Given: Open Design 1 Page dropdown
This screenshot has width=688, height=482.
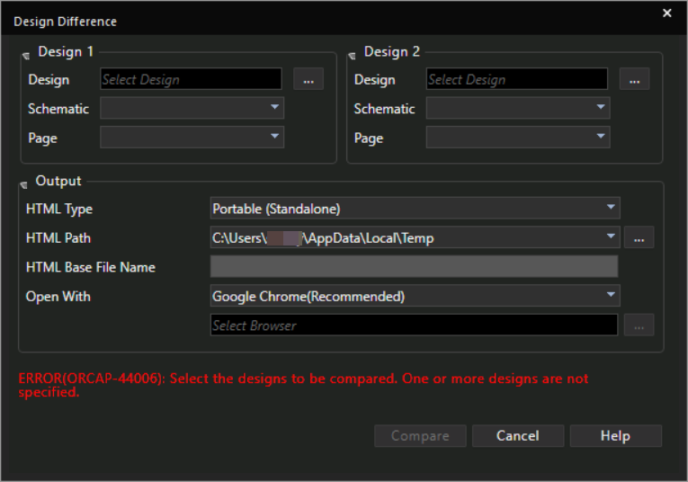Looking at the screenshot, I should (x=274, y=138).
